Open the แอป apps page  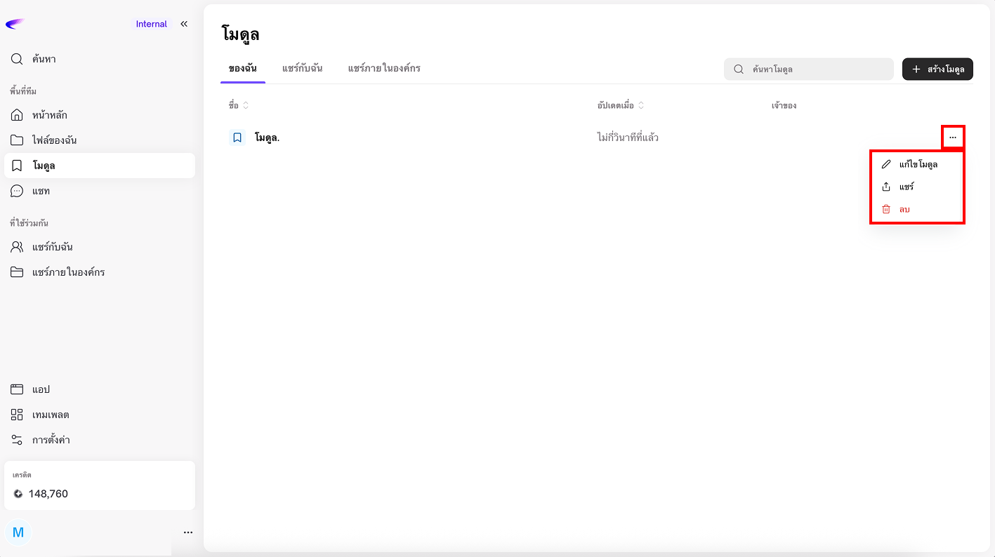[x=41, y=389]
